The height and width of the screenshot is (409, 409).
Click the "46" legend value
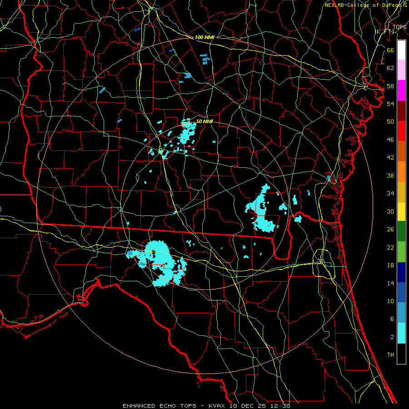390,140
